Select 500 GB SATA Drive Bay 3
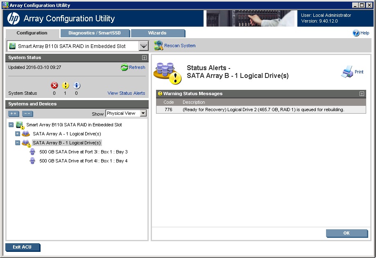The height and width of the screenshot is (258, 376). (84, 152)
